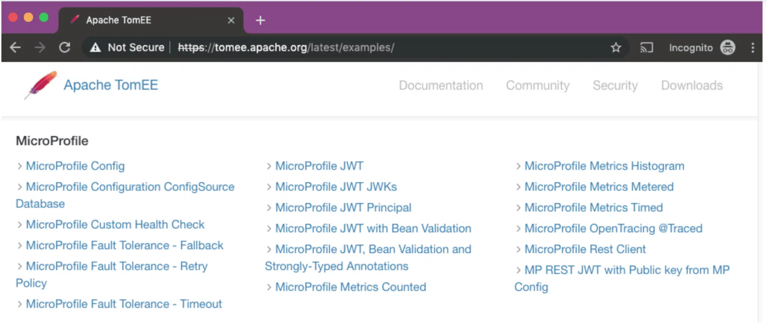This screenshot has width=766, height=334.
Task: Click the Apache TomEE feather logo
Action: tap(41, 85)
